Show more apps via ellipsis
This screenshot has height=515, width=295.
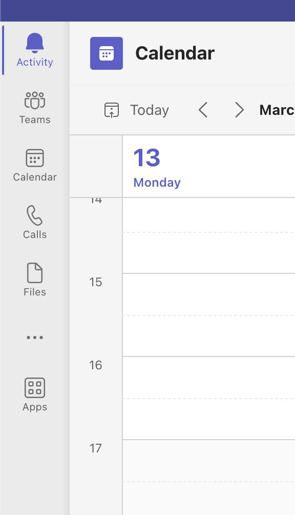click(x=35, y=338)
